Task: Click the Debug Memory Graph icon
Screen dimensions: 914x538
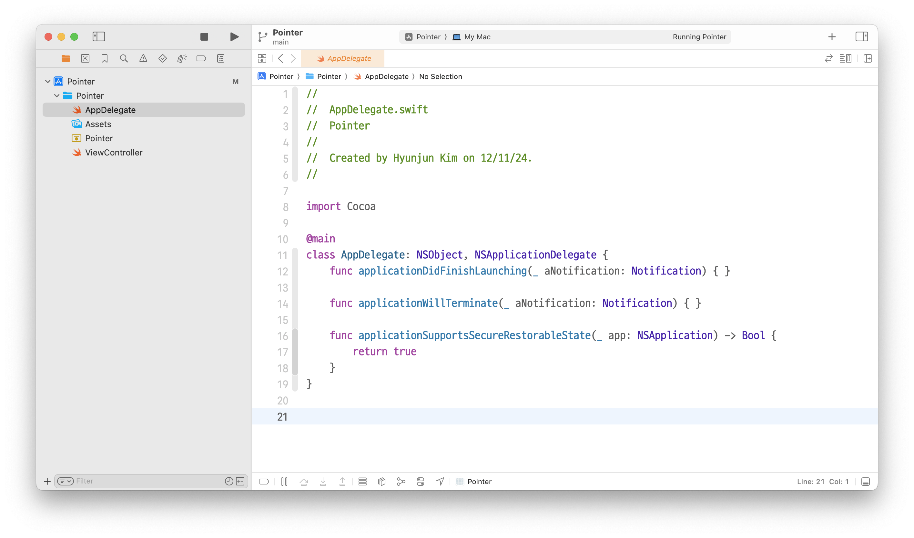Action: 401,482
